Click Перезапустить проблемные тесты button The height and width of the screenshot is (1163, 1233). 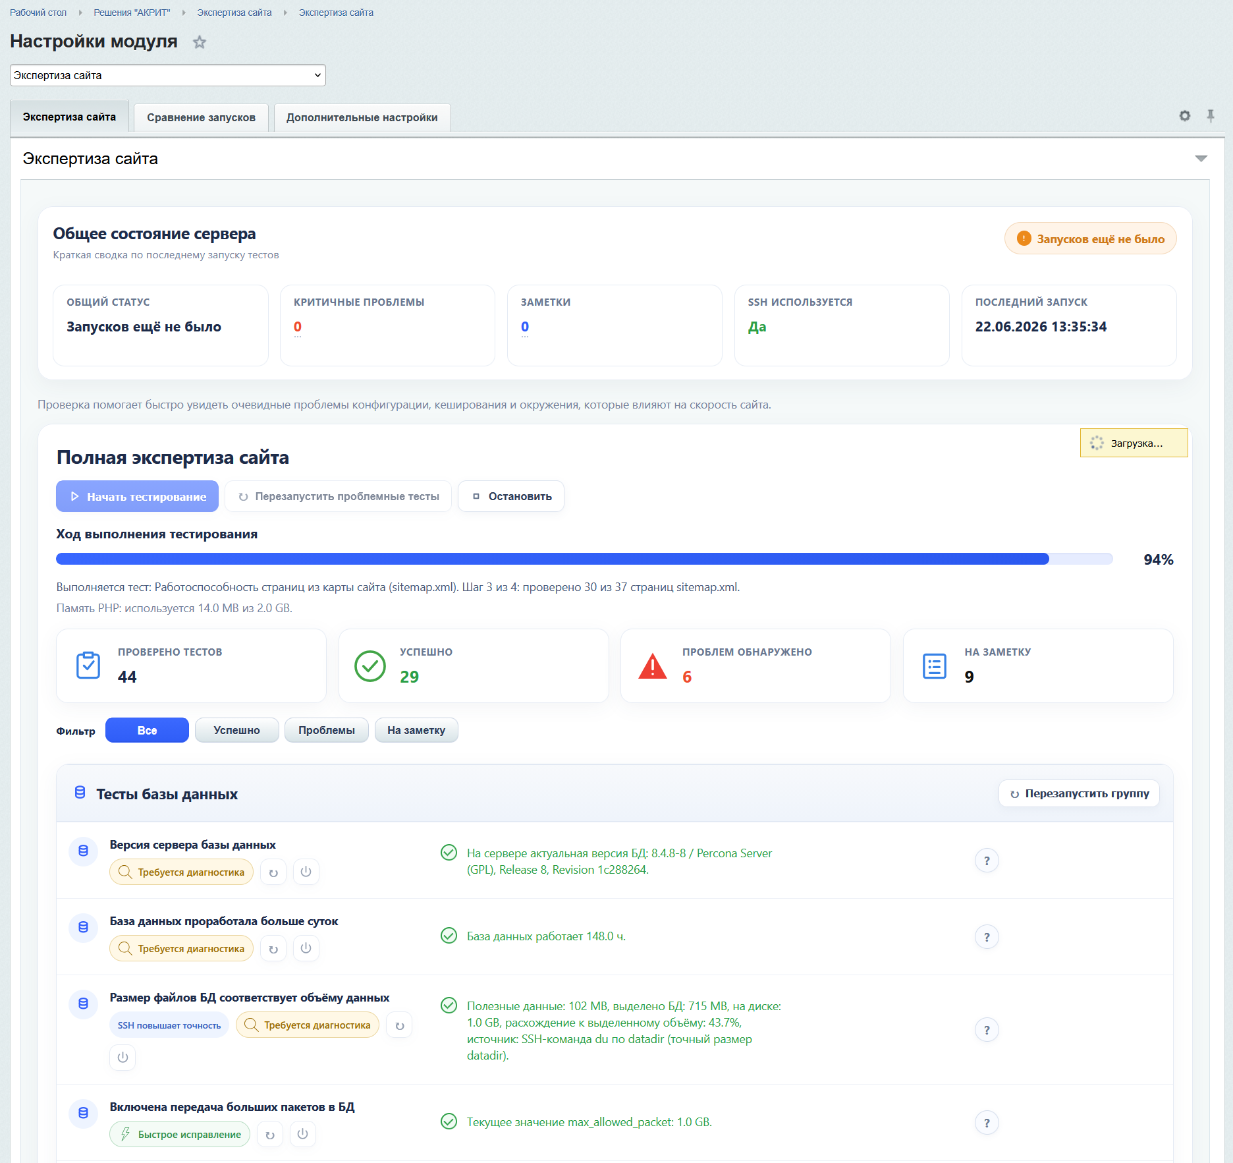point(338,496)
